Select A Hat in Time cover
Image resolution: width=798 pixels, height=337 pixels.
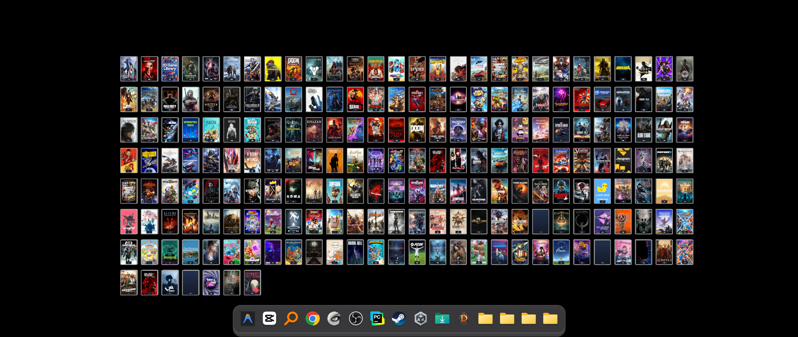pyautogui.click(x=479, y=99)
